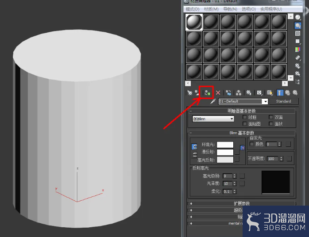The height and width of the screenshot is (237, 309).
Task: Click the 高光反射 color swatch
Action: tap(225, 160)
